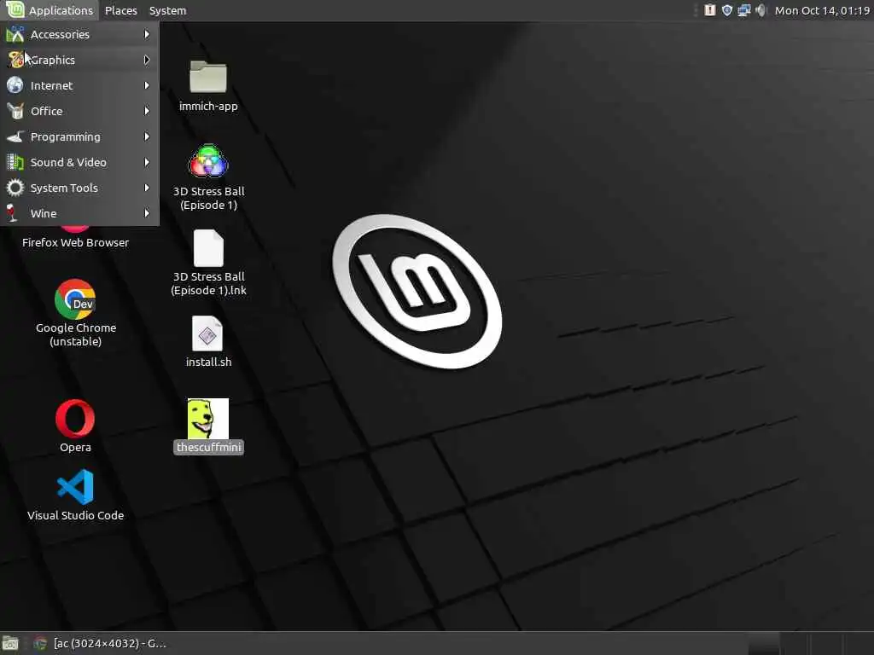Select the immich-app folder icon
Viewport: 874px width, 655px height.
click(x=208, y=76)
